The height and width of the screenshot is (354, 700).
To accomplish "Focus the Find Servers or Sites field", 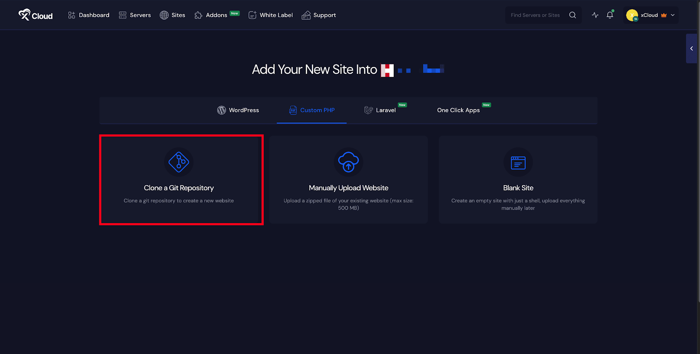I will pos(535,15).
